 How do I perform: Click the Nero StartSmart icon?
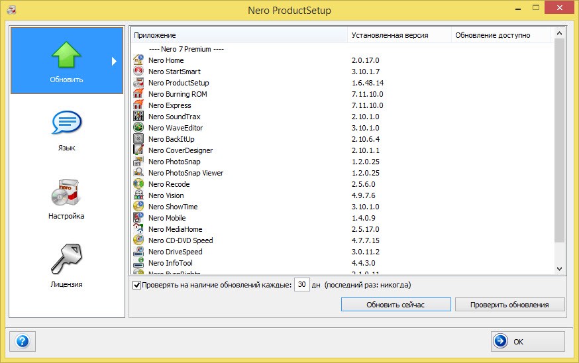tap(138, 72)
